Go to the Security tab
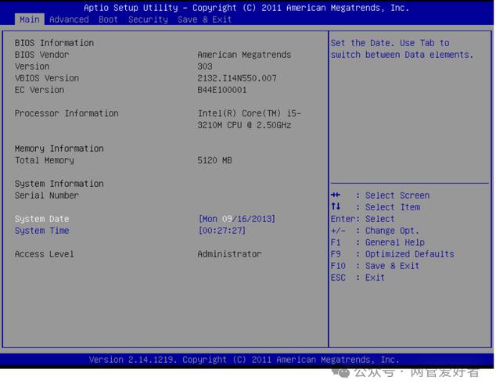Screen dimensions: 496x391 pyautogui.click(x=148, y=20)
